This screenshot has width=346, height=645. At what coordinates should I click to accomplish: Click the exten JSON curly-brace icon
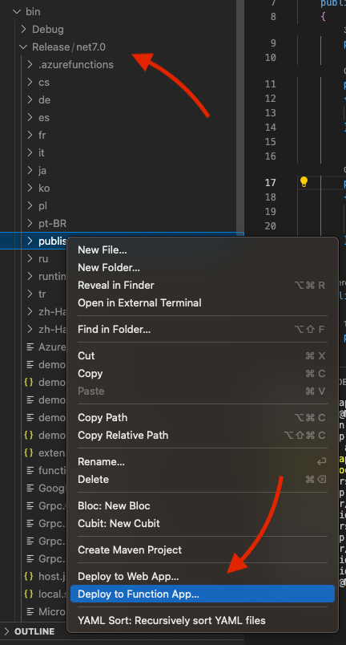click(28, 452)
